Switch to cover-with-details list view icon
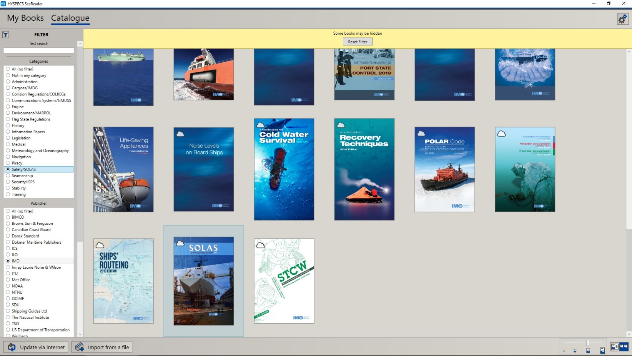This screenshot has width=632, height=356. pos(615,347)
